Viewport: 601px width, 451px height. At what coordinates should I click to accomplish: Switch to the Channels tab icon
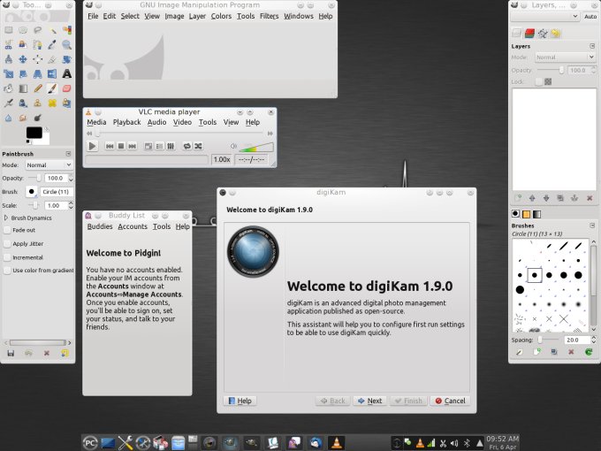[x=531, y=33]
